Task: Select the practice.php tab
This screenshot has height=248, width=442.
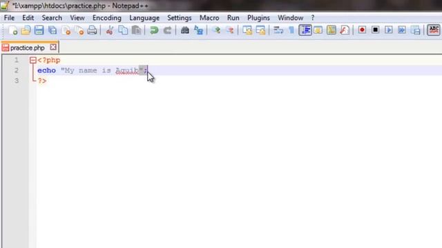Action: point(28,48)
